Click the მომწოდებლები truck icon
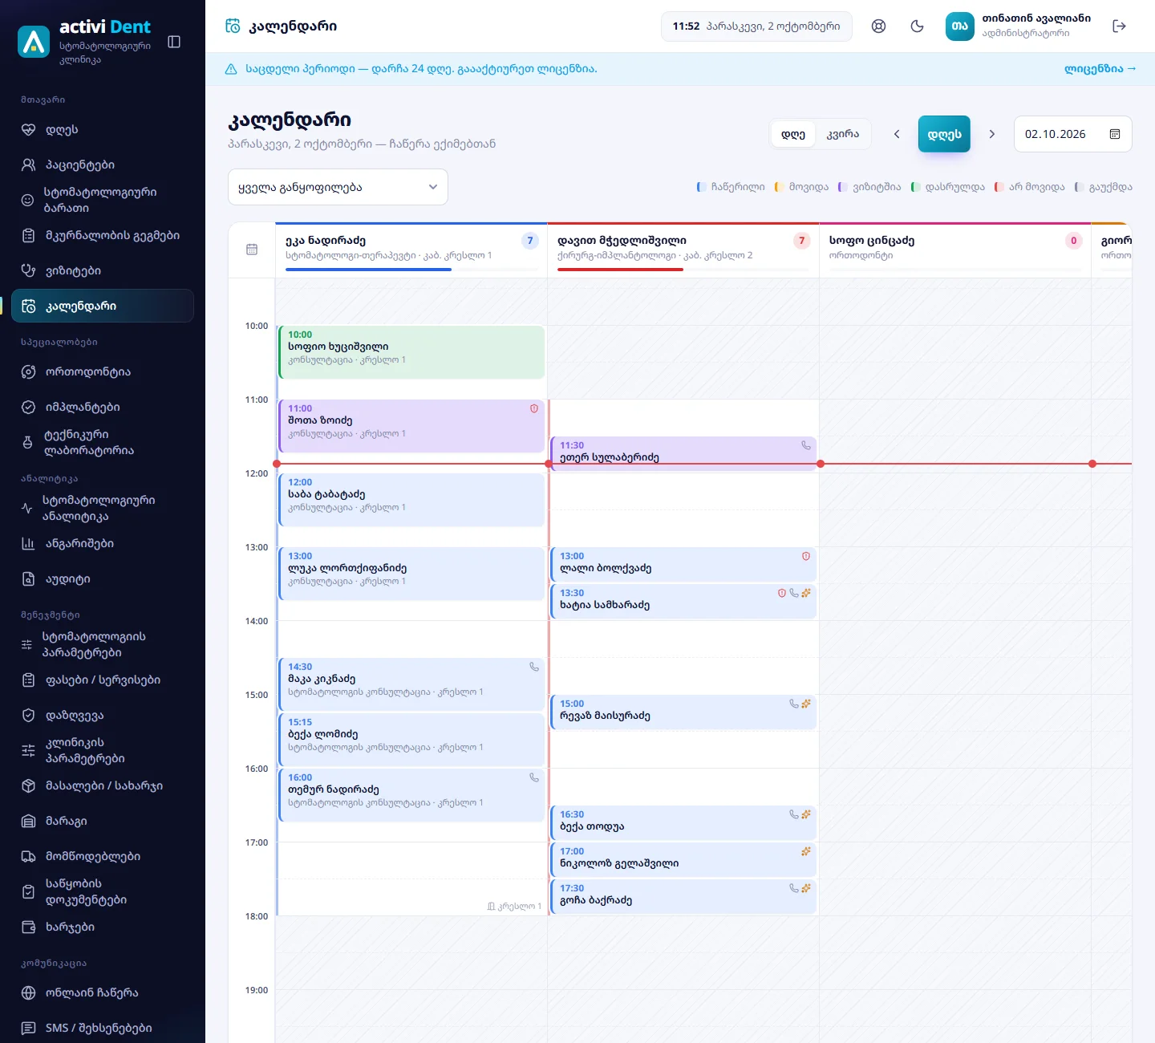The image size is (1155, 1043). [x=28, y=857]
